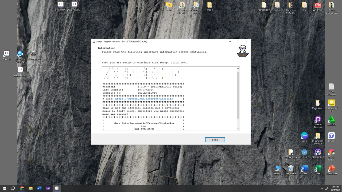Select the Word desktop shortcut
The width and height of the screenshot is (342, 192).
point(304,170)
